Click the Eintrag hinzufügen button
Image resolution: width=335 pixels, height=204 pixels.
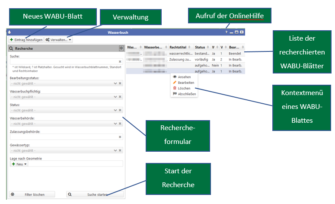pyautogui.click(x=26, y=40)
